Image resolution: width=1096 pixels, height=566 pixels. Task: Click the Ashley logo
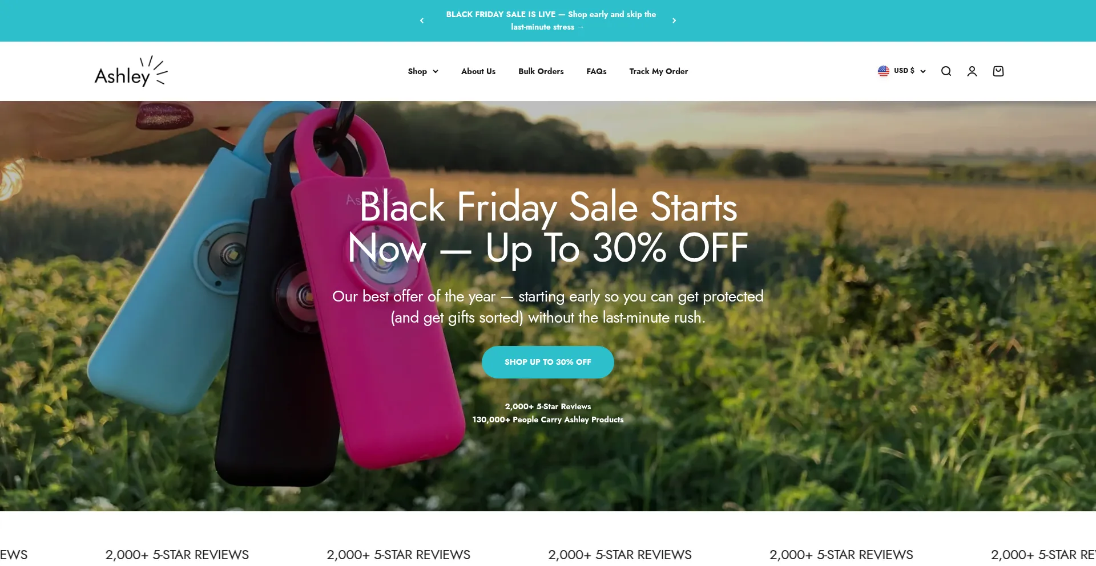(131, 71)
